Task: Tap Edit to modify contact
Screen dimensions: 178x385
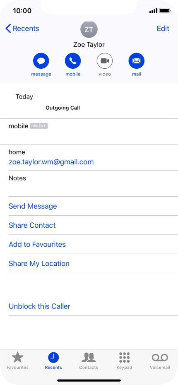Action: [163, 29]
